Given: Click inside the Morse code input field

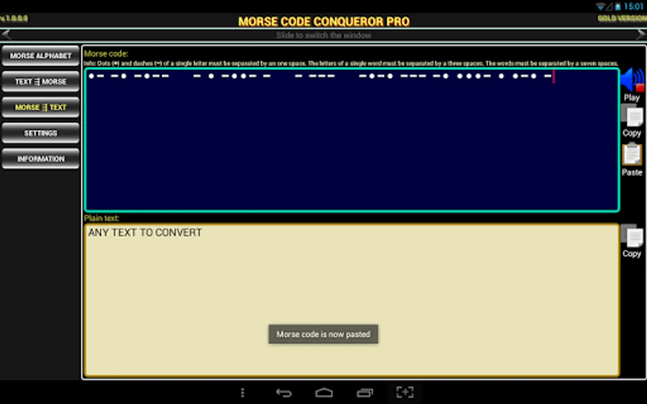Looking at the screenshot, I should point(352,140).
